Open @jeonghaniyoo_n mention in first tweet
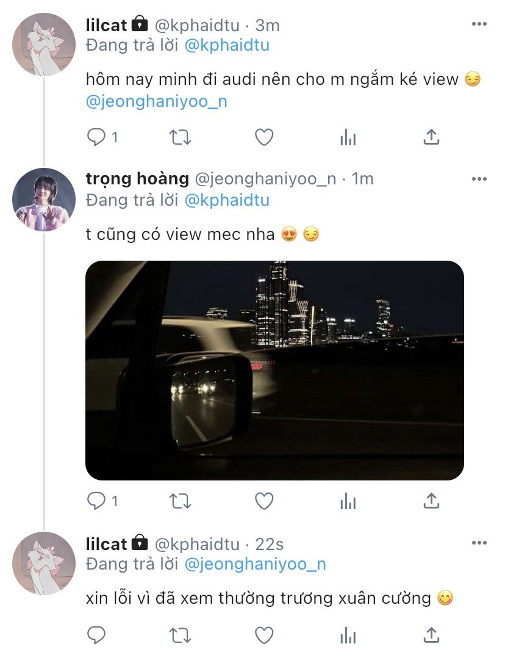This screenshot has width=505, height=652. click(157, 101)
